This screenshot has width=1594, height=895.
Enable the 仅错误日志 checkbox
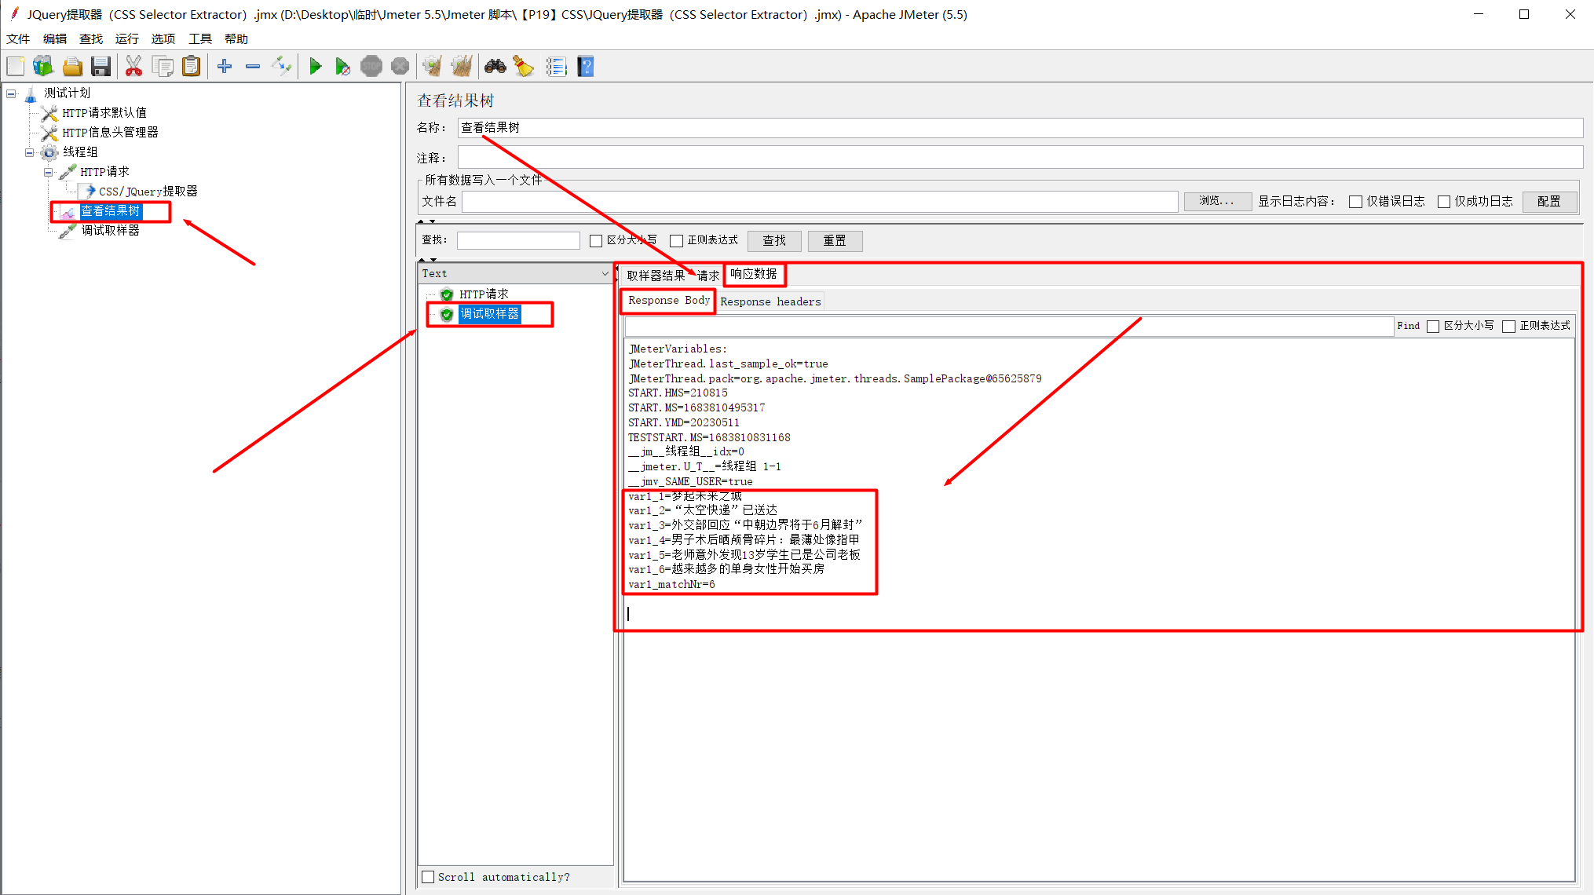pos(1355,202)
